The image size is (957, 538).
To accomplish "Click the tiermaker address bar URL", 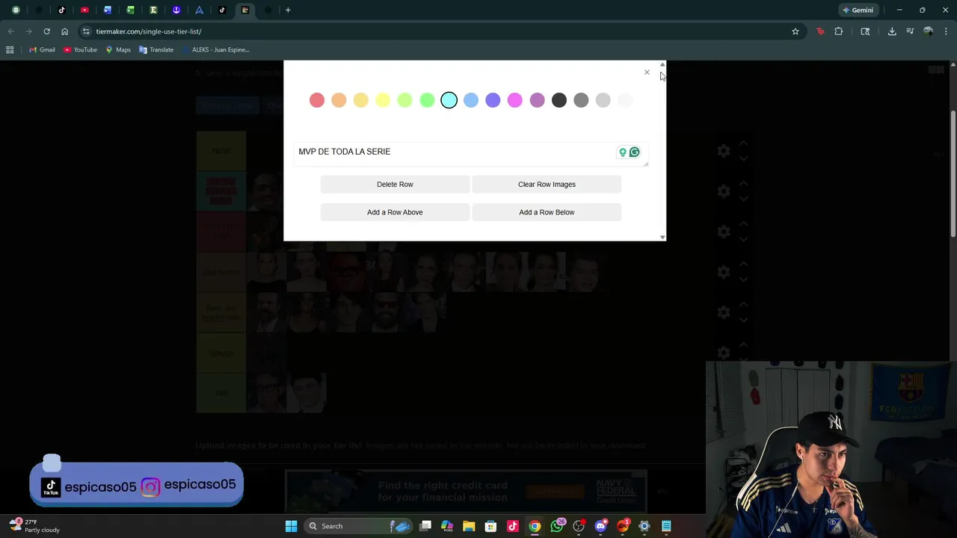I will coord(149,31).
